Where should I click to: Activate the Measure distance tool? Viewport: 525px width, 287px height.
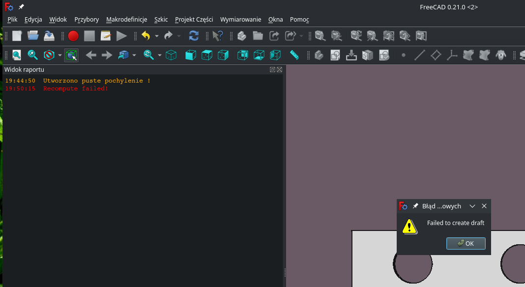[294, 55]
